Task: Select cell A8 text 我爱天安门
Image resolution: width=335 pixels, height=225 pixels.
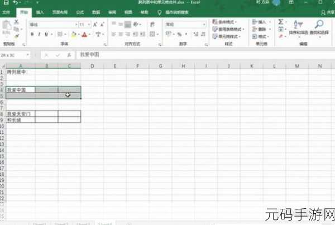Action: (x=21, y=114)
